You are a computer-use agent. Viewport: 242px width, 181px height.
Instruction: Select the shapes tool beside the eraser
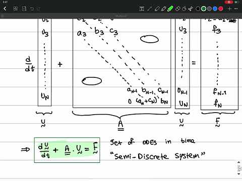[184, 9]
